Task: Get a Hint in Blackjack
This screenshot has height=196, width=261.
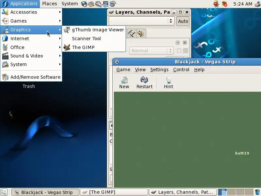Action: [x=169, y=83]
